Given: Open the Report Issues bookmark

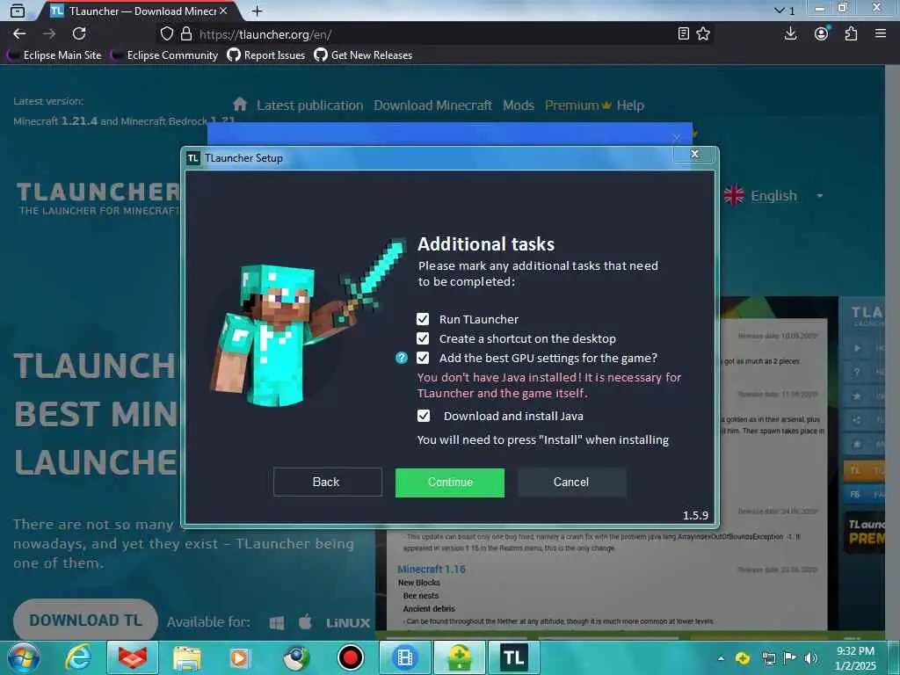Looking at the screenshot, I should [266, 55].
